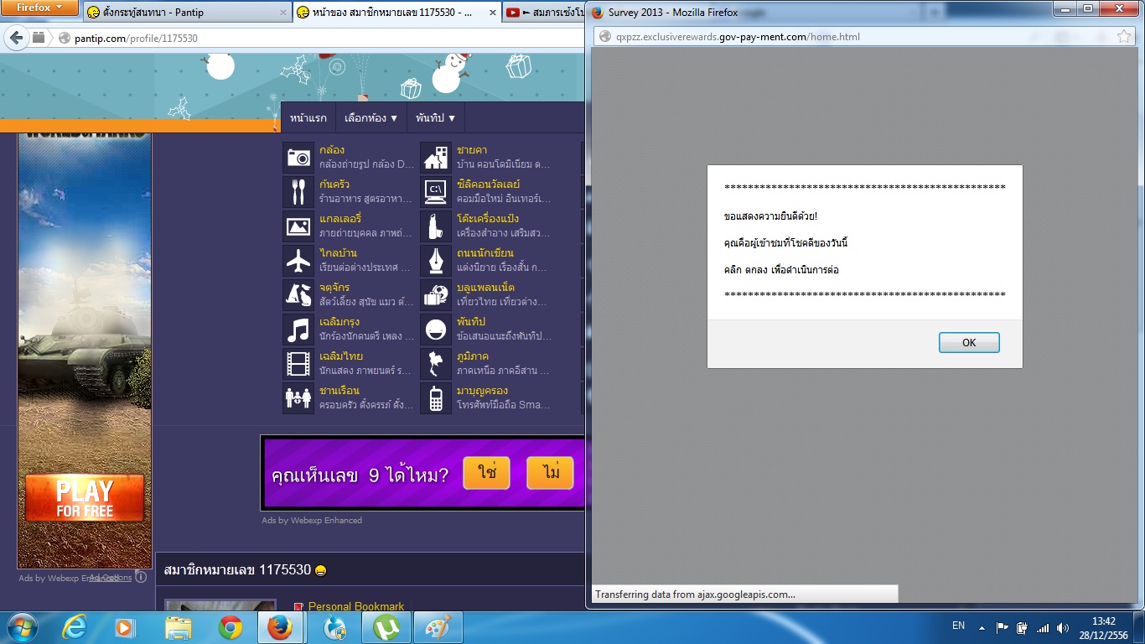The height and width of the screenshot is (644, 1145).
Task: Open Windows Explorer folder on the taskbar
Action: (x=179, y=627)
